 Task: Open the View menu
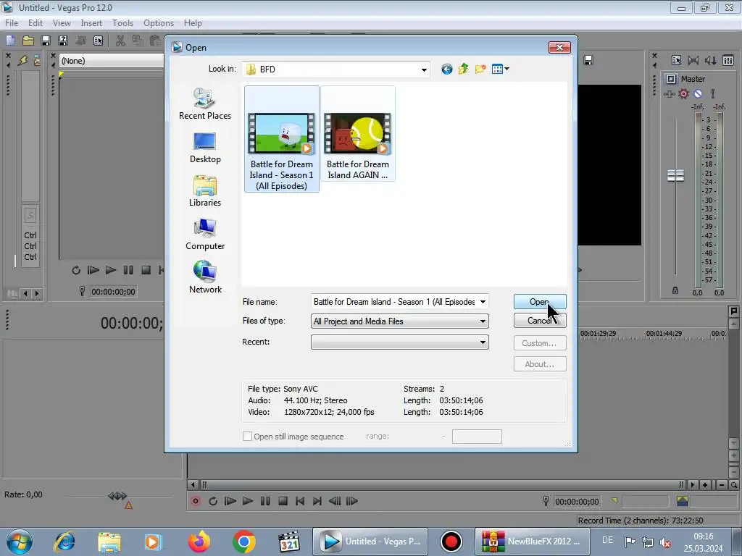[62, 23]
